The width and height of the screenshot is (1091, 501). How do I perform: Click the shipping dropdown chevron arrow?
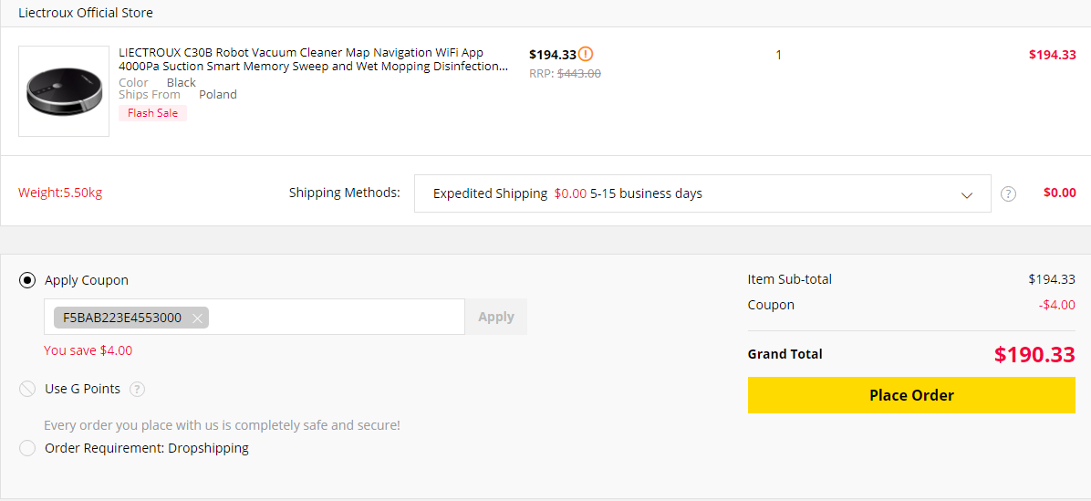click(967, 194)
